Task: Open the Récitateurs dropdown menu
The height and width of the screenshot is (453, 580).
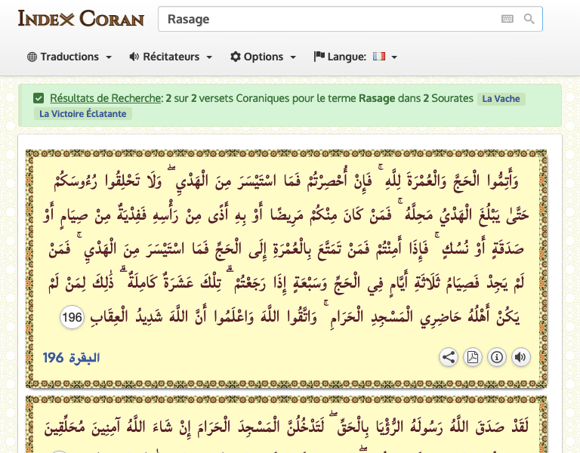Action: click(171, 57)
